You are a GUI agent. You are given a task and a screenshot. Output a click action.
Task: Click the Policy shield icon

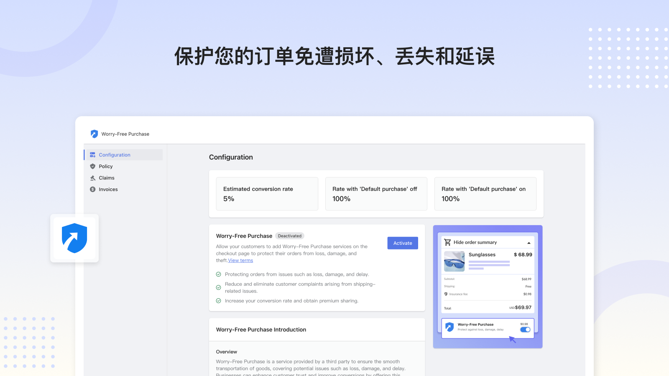[92, 166]
